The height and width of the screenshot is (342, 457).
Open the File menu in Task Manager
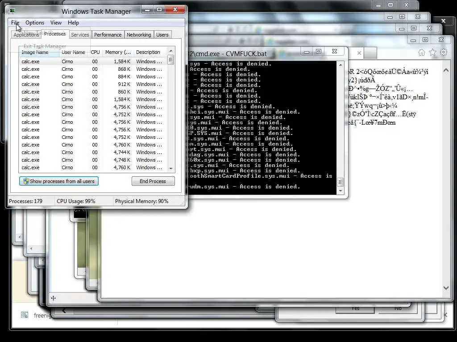[15, 23]
